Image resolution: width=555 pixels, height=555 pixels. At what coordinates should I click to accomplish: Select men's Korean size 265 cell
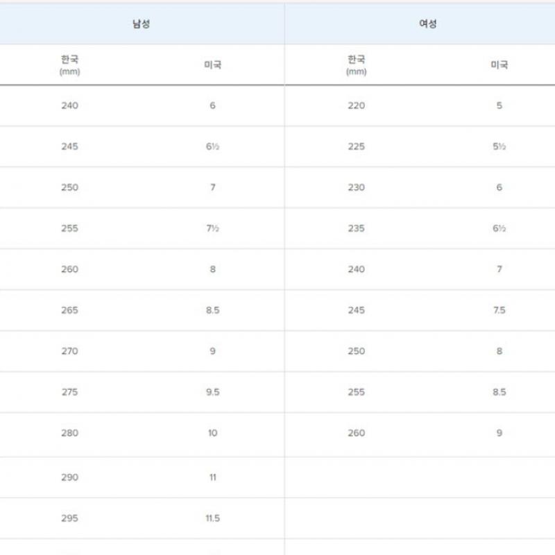click(69, 310)
